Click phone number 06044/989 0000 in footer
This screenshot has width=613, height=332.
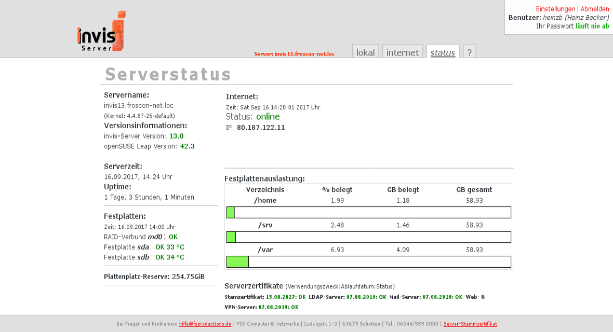418,324
